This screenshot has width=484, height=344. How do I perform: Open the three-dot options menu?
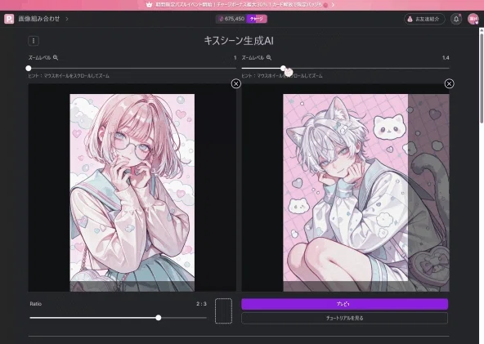pyautogui.click(x=34, y=41)
